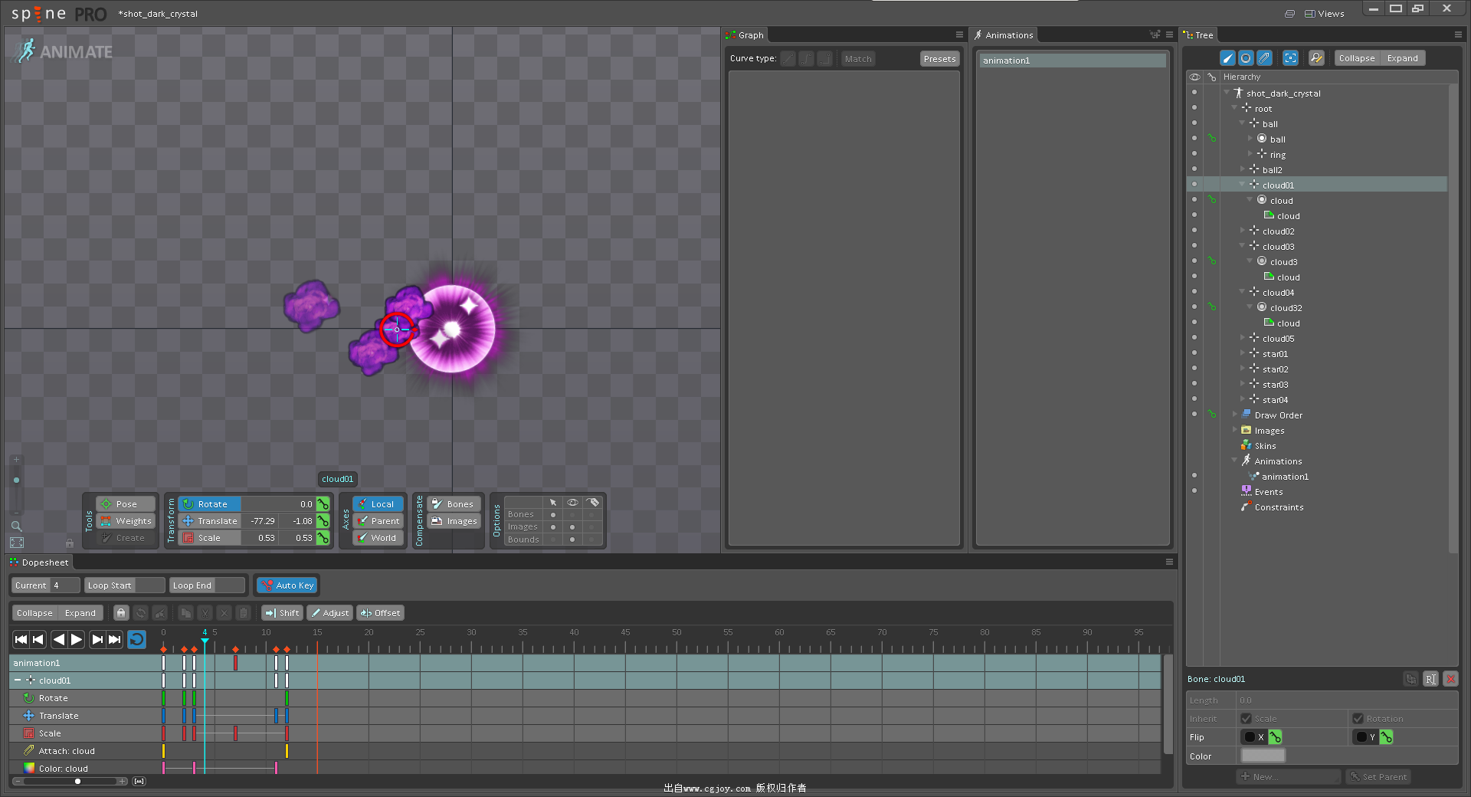Adjust the viewport zoom slider
This screenshot has width=1471, height=797.
(16, 480)
